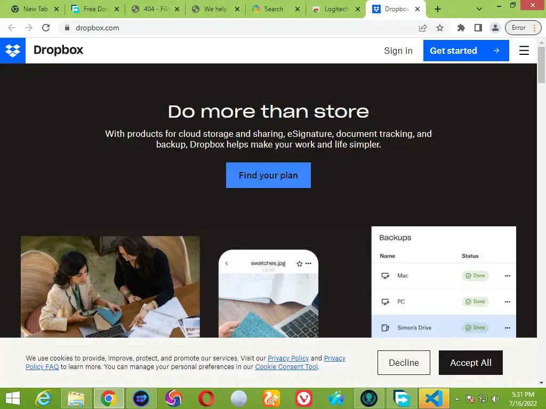The height and width of the screenshot is (409, 546).
Task: Open the Cookie Consent Tool link
Action: pos(286,367)
